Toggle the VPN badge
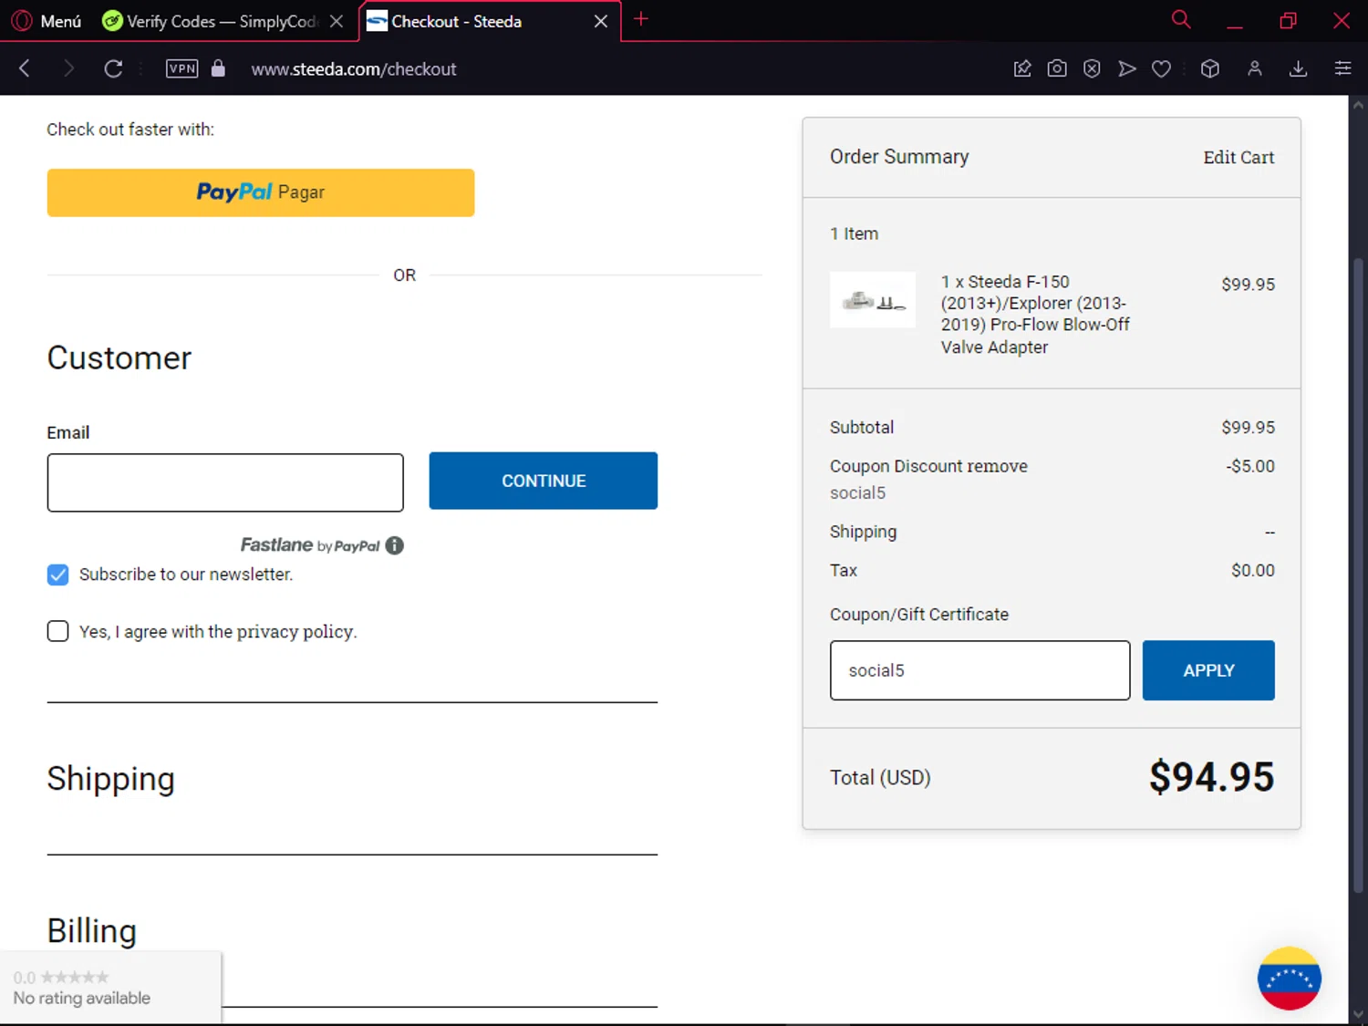Screen dimensions: 1368x1026 (181, 68)
